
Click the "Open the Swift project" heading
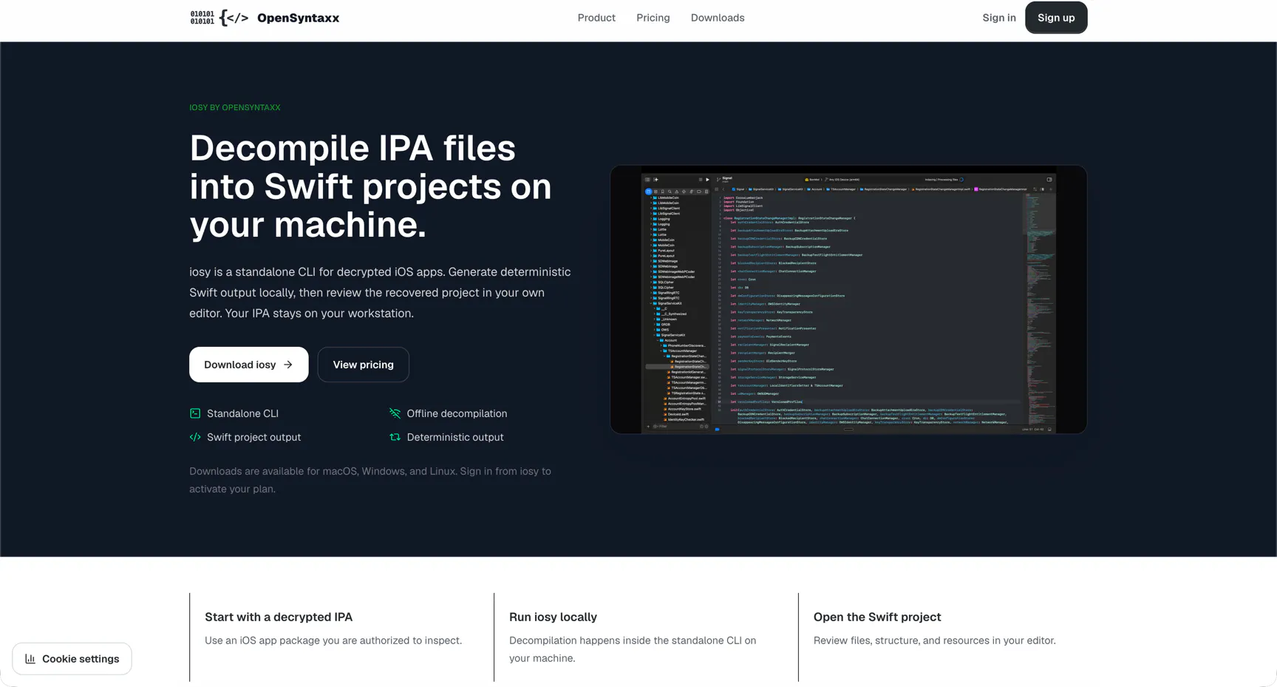pyautogui.click(x=877, y=617)
